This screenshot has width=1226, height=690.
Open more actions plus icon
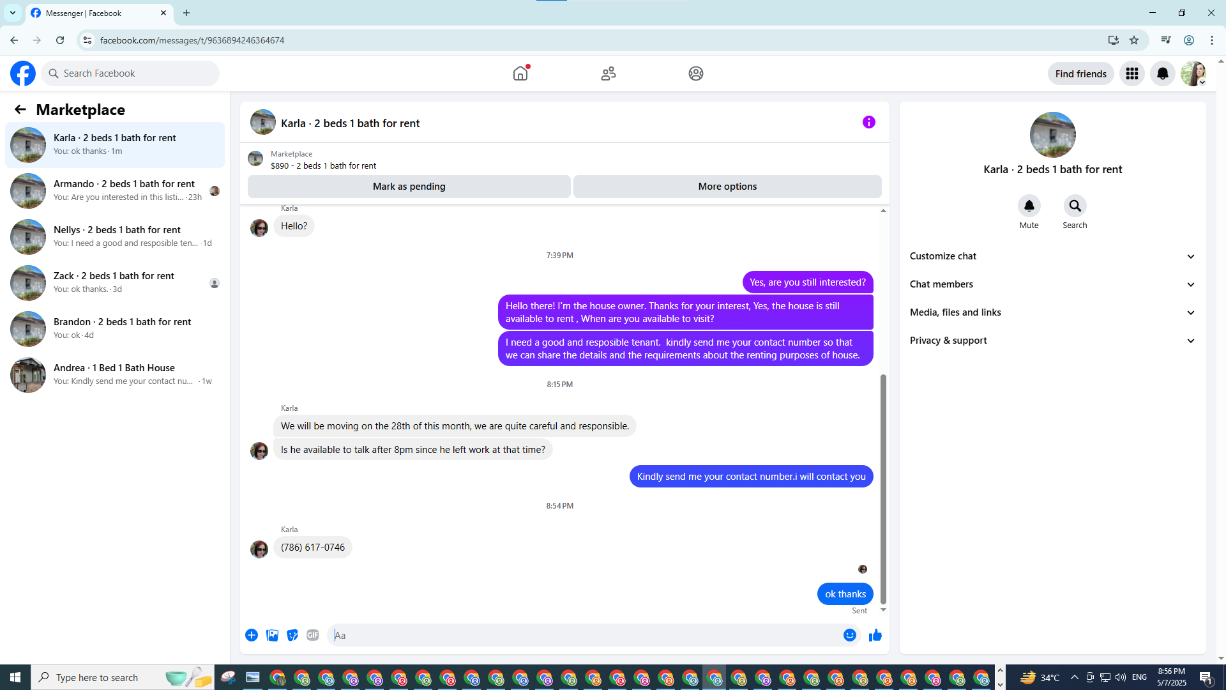(252, 635)
